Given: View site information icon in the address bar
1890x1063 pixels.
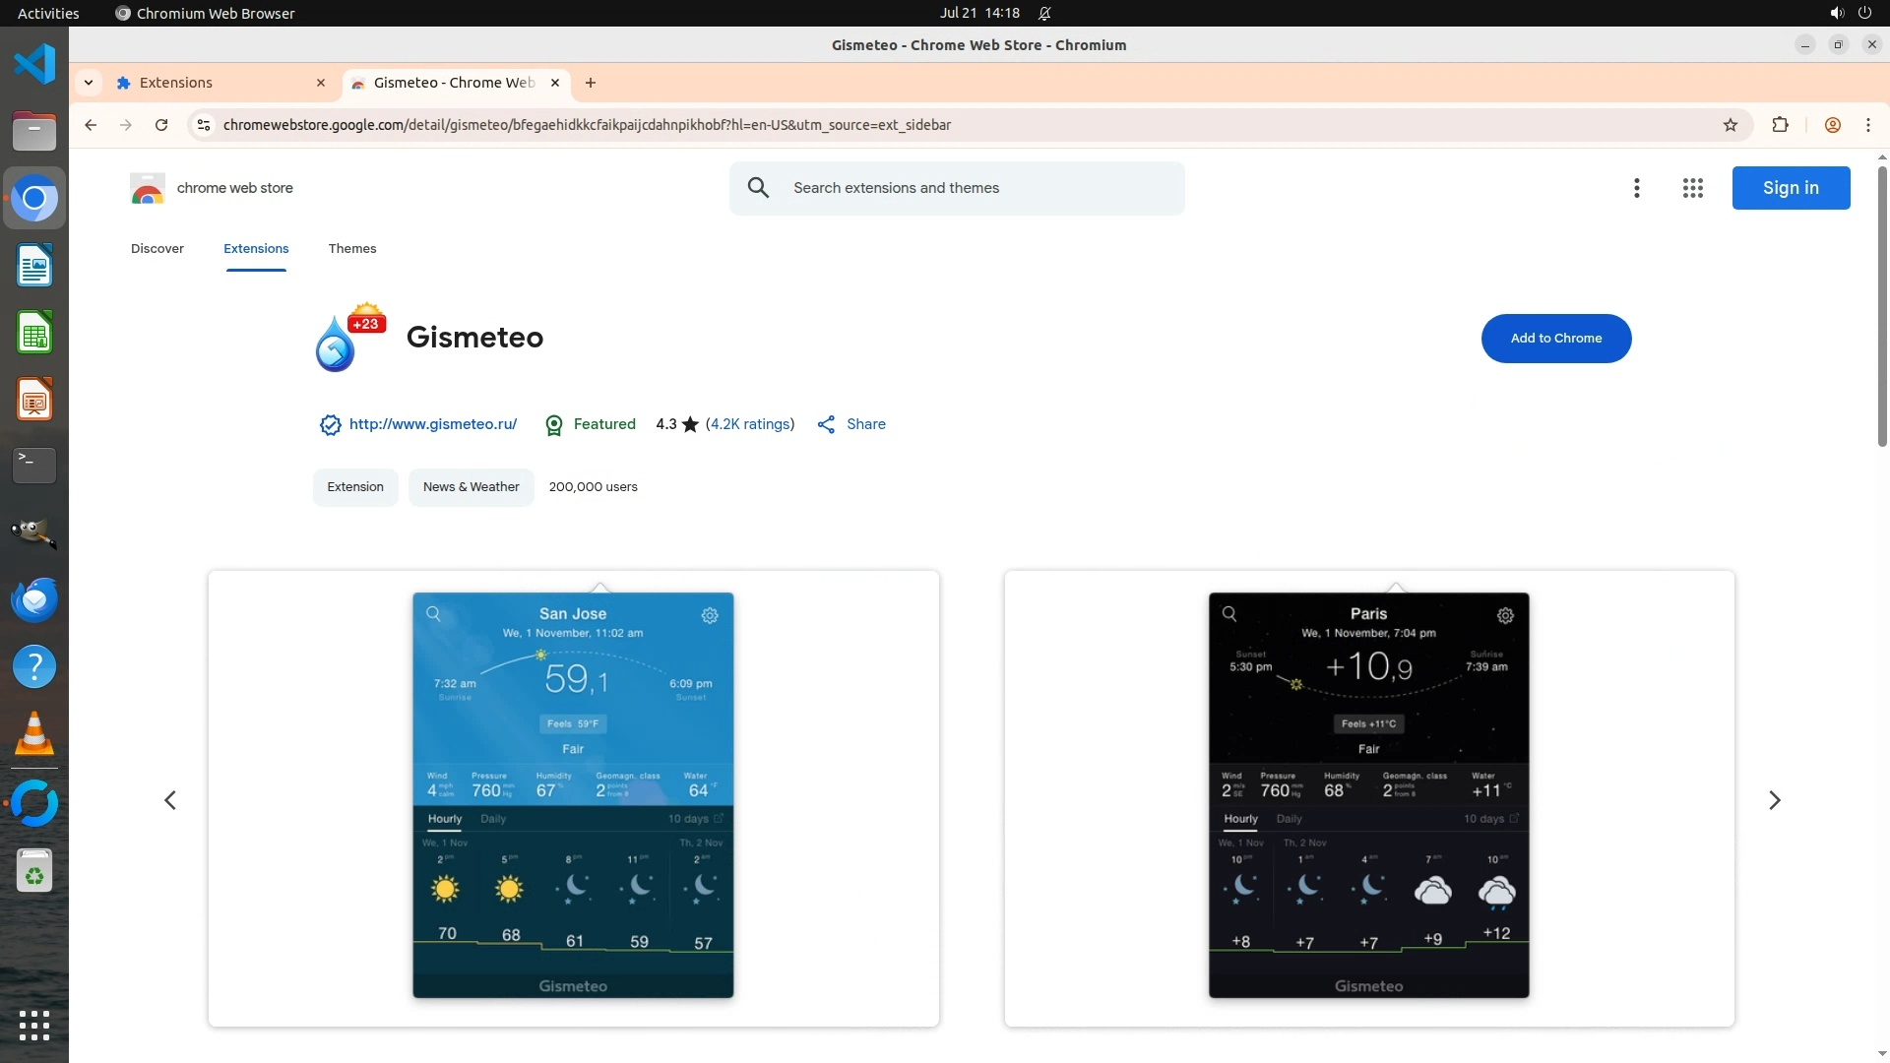Looking at the screenshot, I should tap(204, 125).
